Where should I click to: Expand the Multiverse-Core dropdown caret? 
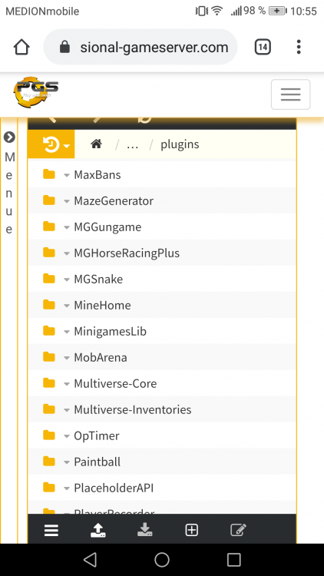point(67,384)
